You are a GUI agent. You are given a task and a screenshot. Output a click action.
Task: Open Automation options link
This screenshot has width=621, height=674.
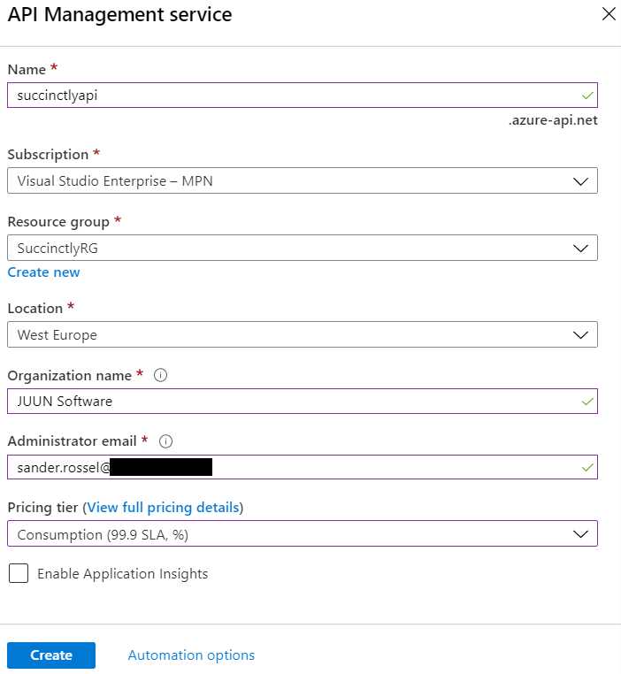pos(191,655)
